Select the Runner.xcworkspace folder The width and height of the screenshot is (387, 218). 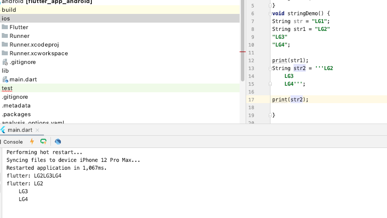(39, 54)
